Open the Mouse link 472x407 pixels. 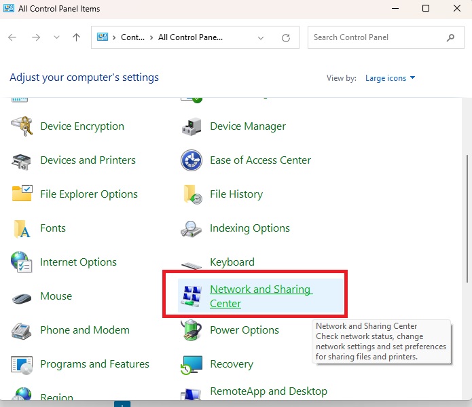[56, 296]
